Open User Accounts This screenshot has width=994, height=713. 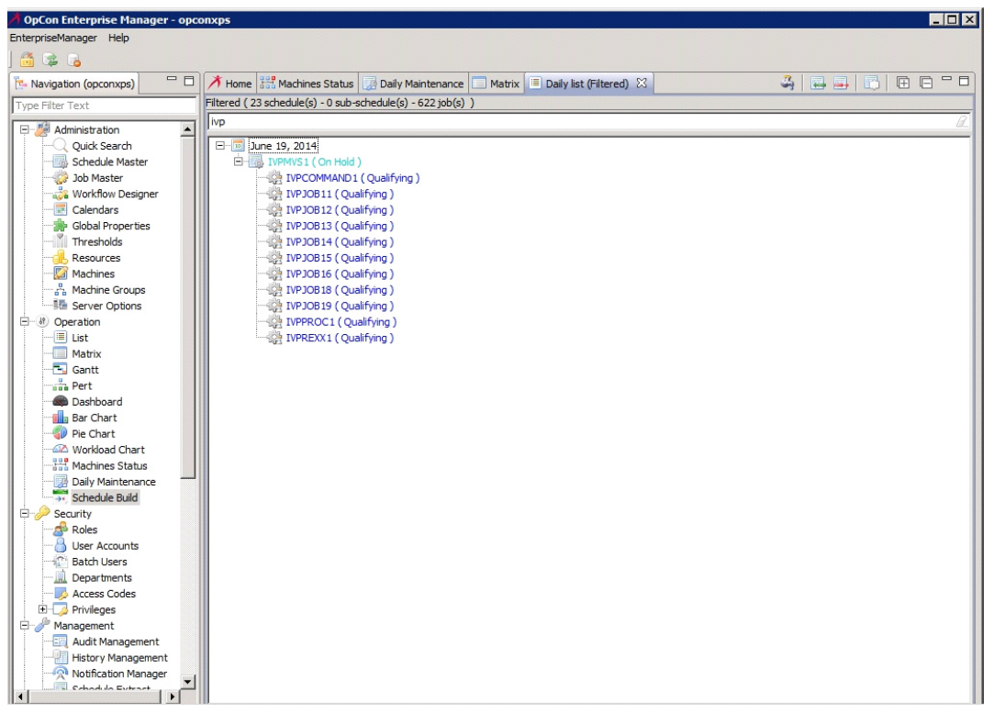coord(106,546)
